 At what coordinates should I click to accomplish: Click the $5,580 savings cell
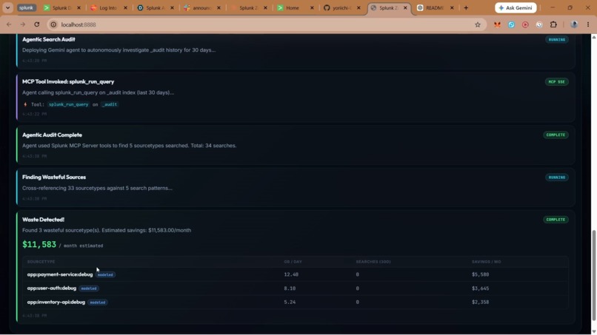pyautogui.click(x=481, y=274)
